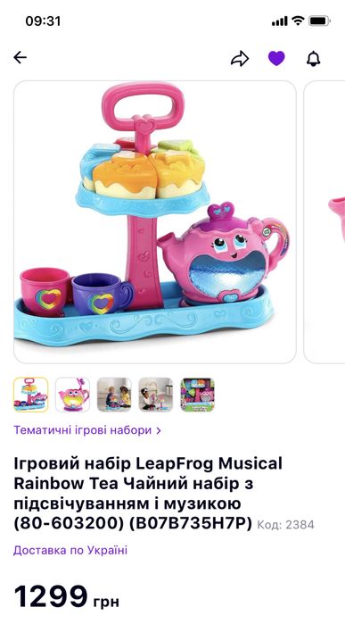Select the fifth thumbnail showing packaging box

tap(198, 395)
